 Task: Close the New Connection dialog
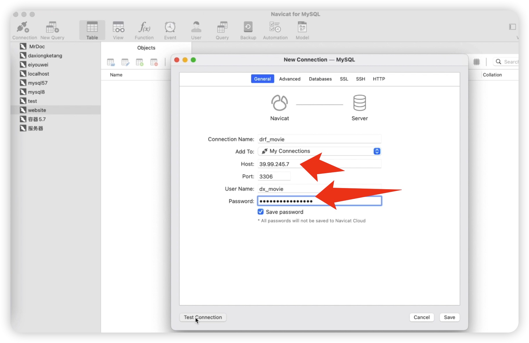click(177, 60)
